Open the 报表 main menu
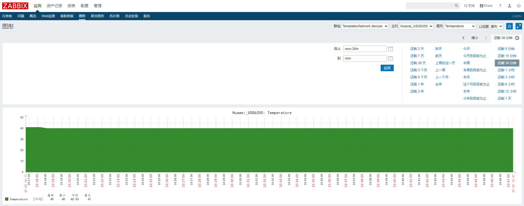524x206 pixels. [71, 6]
